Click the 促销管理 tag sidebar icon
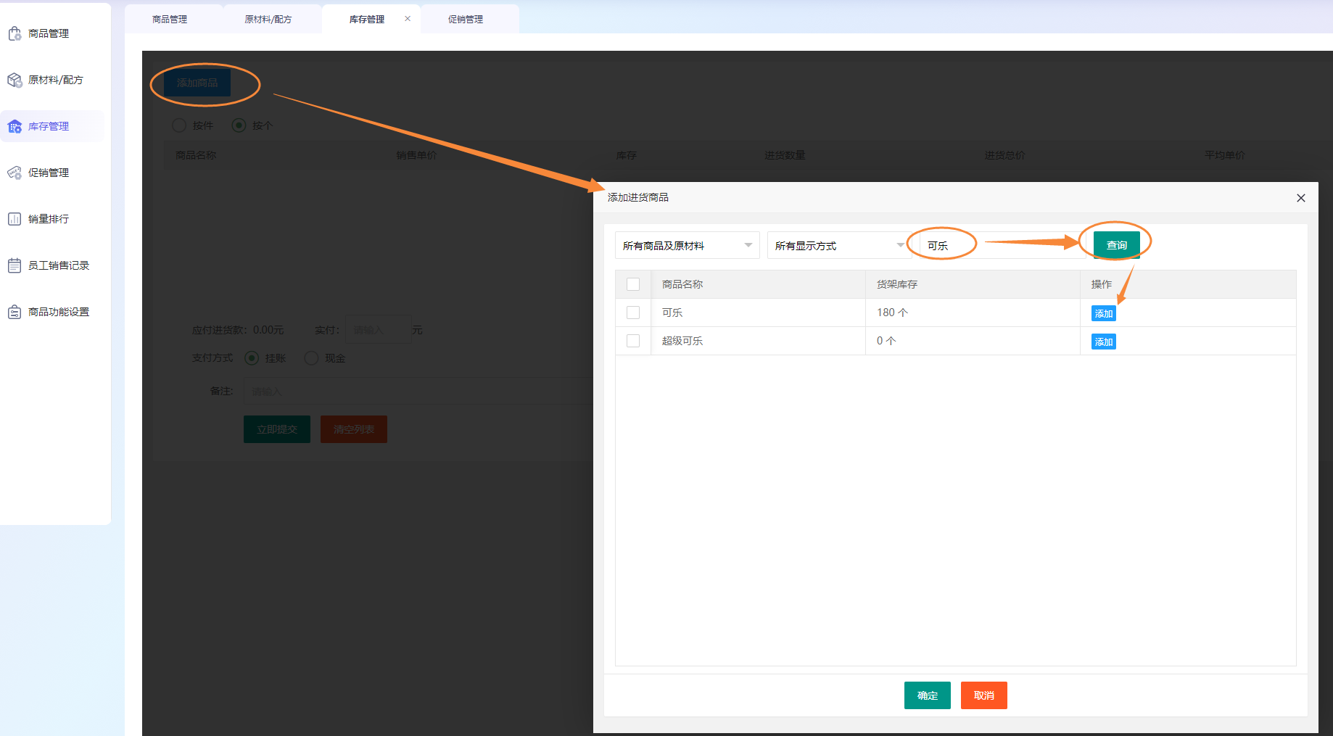 (15, 173)
